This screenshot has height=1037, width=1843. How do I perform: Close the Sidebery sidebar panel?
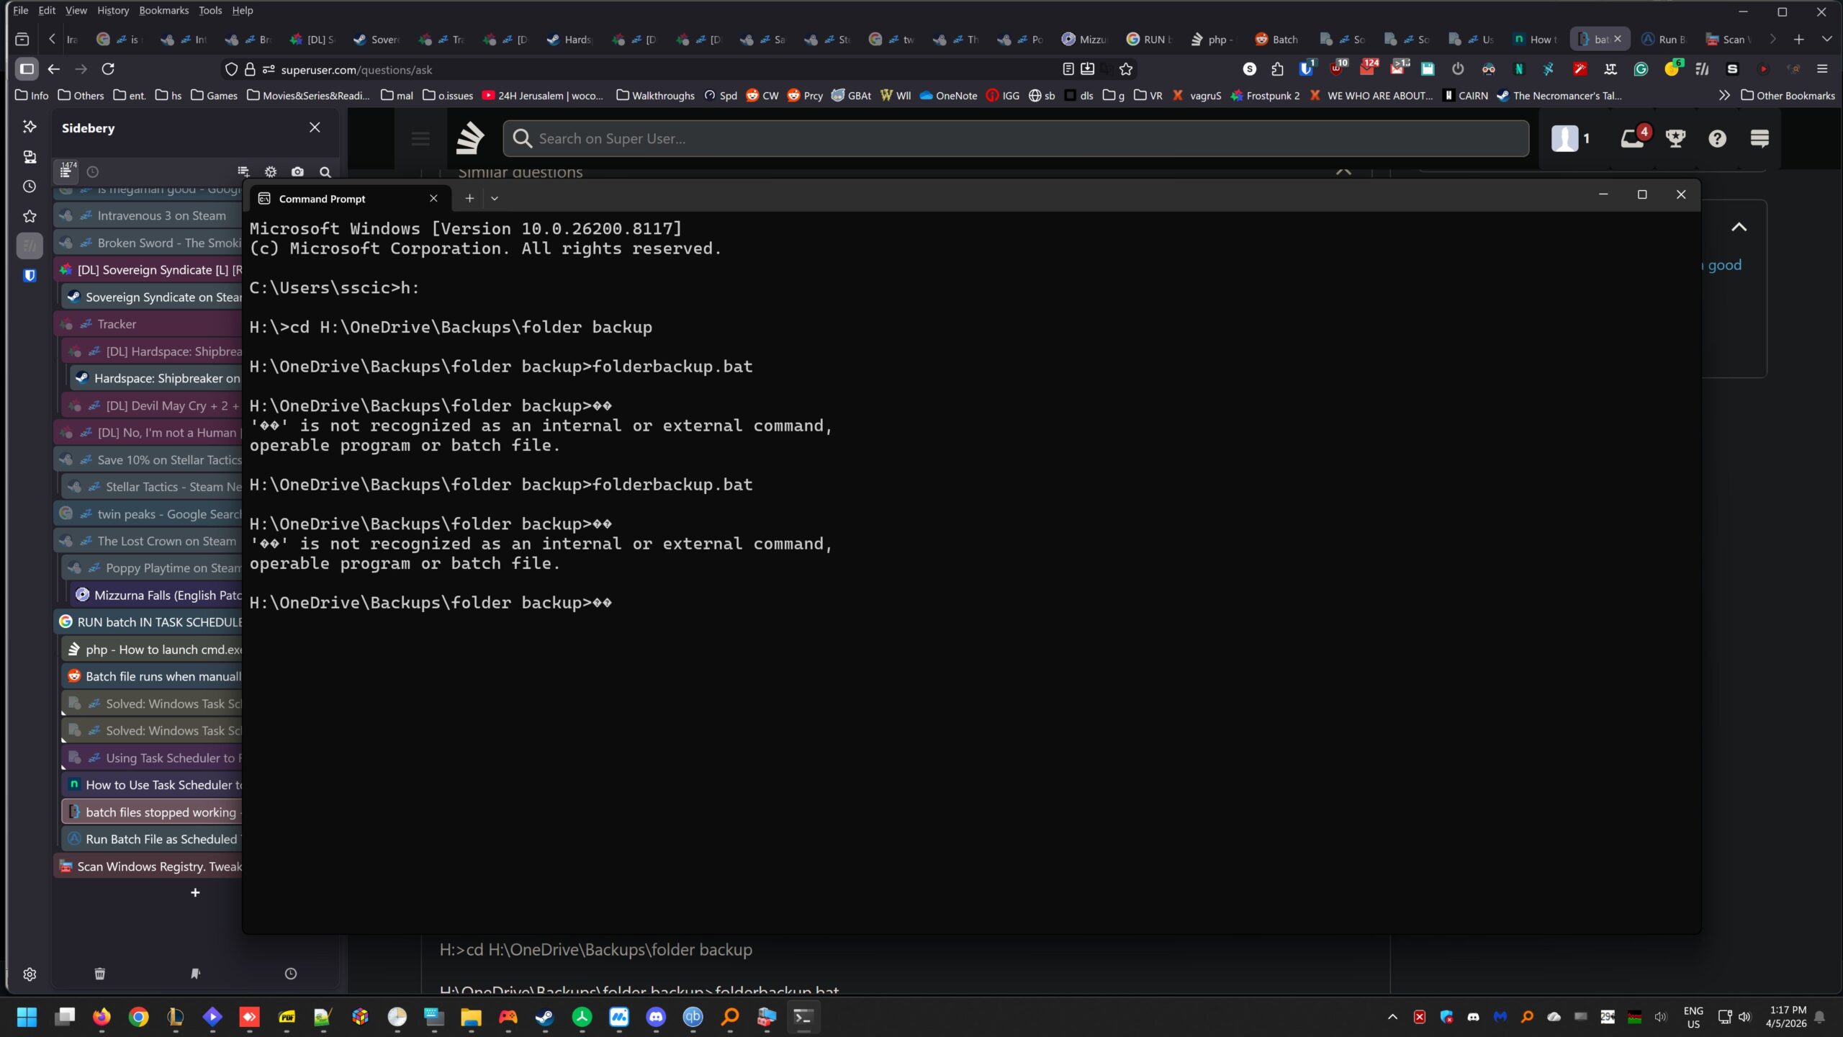(315, 127)
